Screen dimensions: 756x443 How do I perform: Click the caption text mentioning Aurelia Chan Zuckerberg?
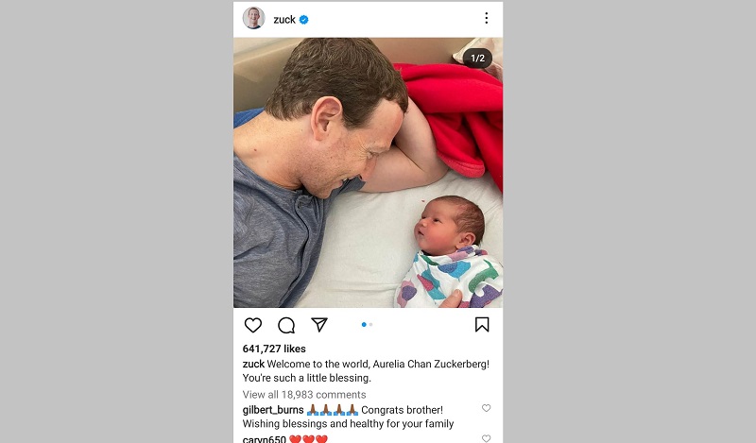tap(366, 370)
